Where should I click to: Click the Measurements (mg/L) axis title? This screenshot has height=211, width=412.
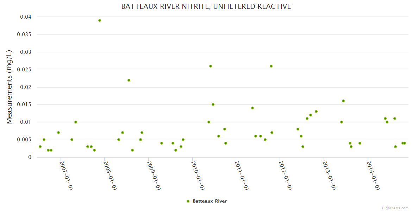click(x=10, y=87)
